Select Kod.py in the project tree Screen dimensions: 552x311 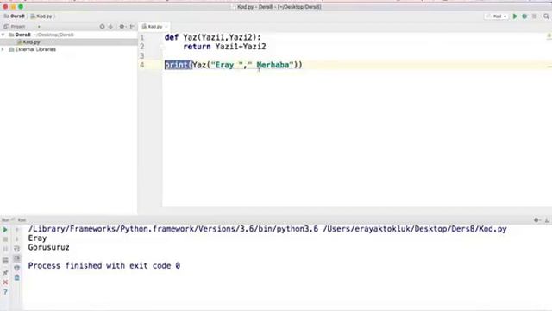coord(31,42)
